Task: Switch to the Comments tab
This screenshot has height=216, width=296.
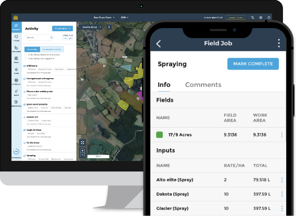Action: (x=203, y=85)
